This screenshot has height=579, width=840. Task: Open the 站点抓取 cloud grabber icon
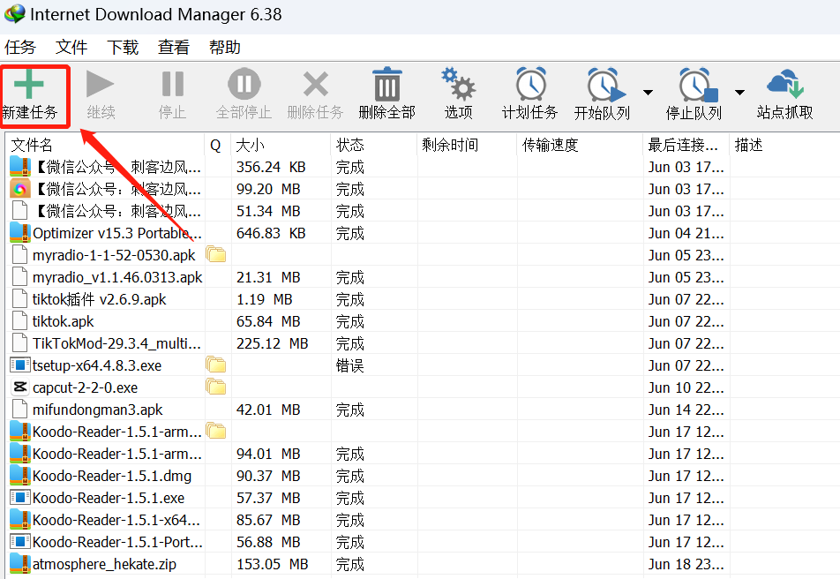point(785,84)
